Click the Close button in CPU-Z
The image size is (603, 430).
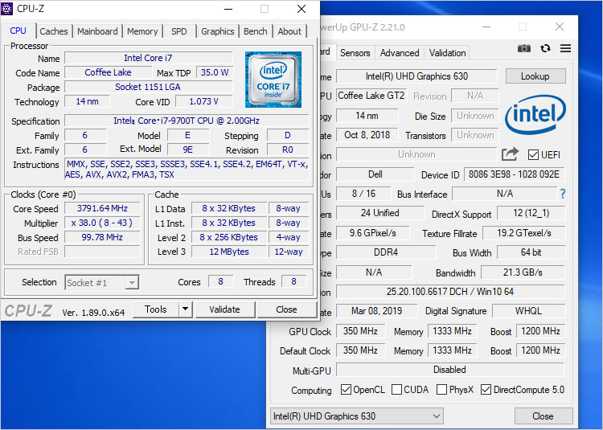point(286,309)
